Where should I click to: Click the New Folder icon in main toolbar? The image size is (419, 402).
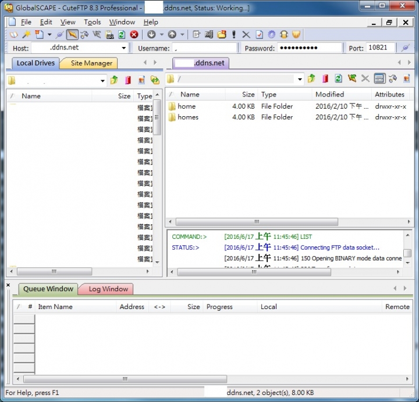pos(222,35)
